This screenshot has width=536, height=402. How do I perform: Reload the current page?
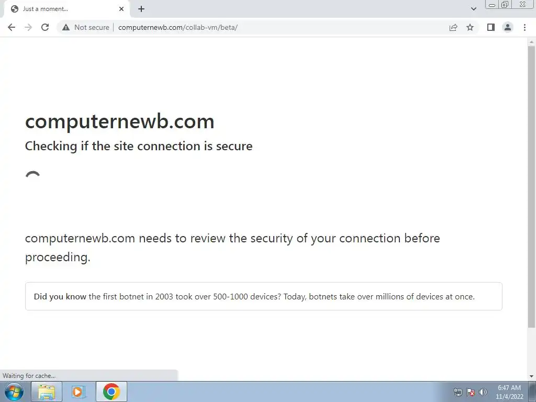45,27
